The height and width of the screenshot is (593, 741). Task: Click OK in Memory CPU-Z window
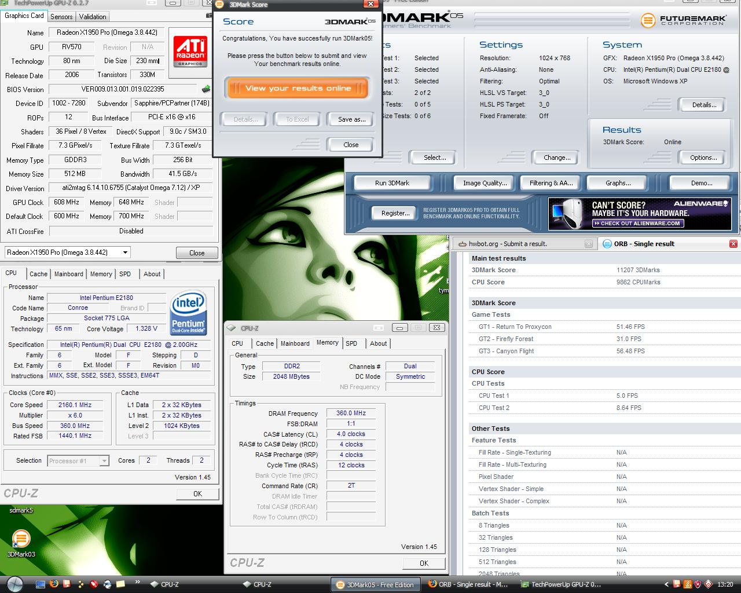(x=424, y=563)
